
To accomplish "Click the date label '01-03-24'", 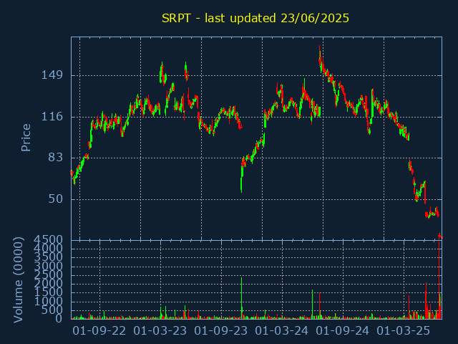I will pyautogui.click(x=281, y=331).
